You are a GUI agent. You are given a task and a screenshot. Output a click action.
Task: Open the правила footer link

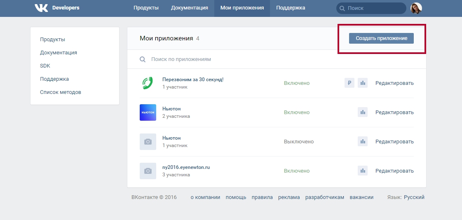point(262,197)
